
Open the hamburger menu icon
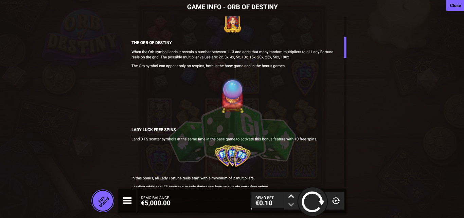(127, 201)
